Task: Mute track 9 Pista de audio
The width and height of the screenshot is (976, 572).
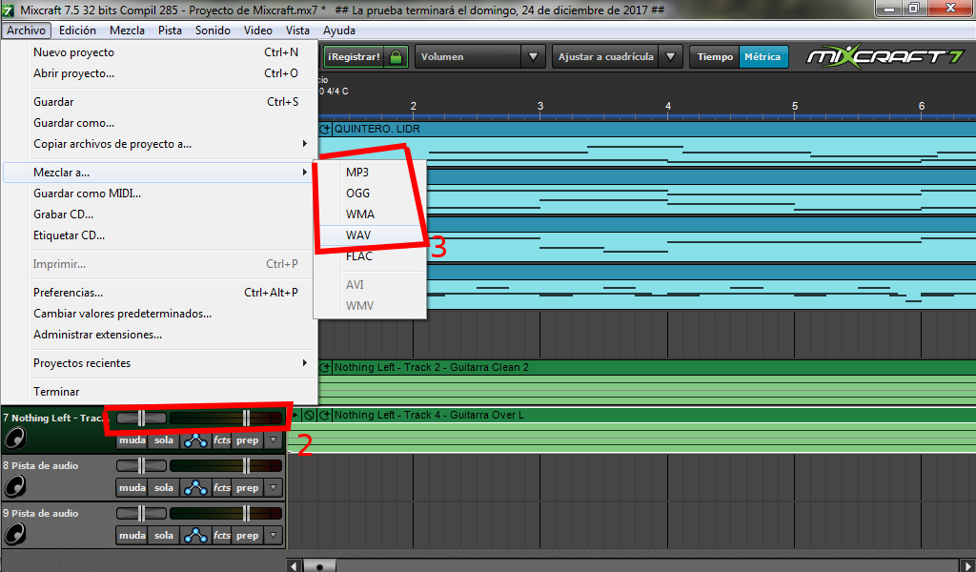Action: (x=132, y=535)
